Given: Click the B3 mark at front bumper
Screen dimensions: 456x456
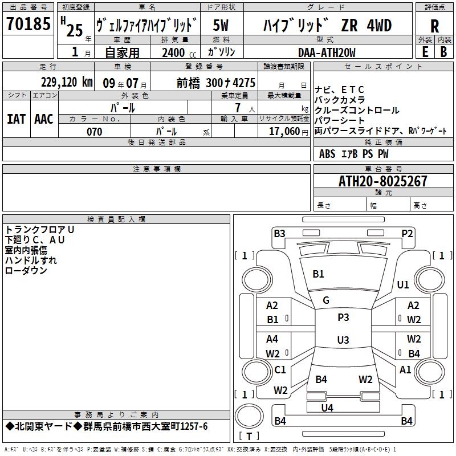Looking at the screenshot, I should click(x=279, y=233).
